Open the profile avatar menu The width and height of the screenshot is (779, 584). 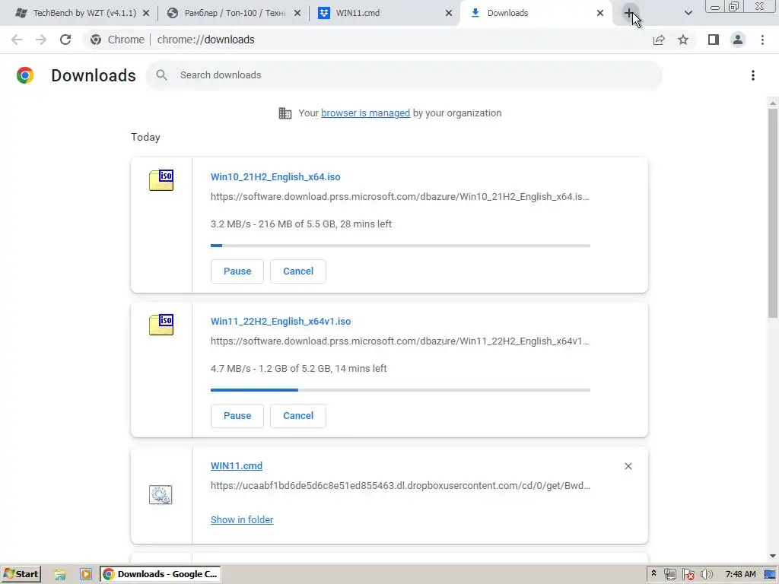point(738,40)
